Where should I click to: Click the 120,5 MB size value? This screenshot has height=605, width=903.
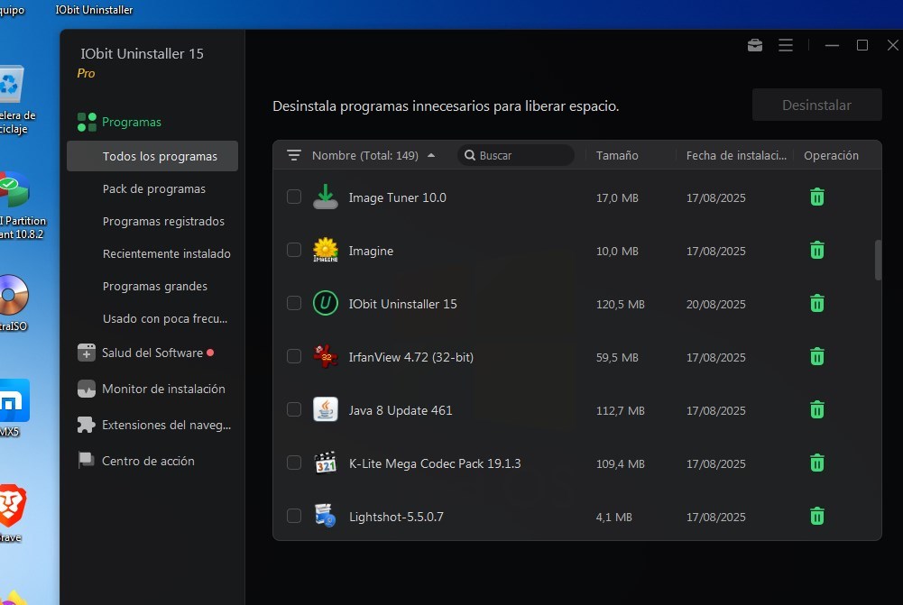pos(621,304)
